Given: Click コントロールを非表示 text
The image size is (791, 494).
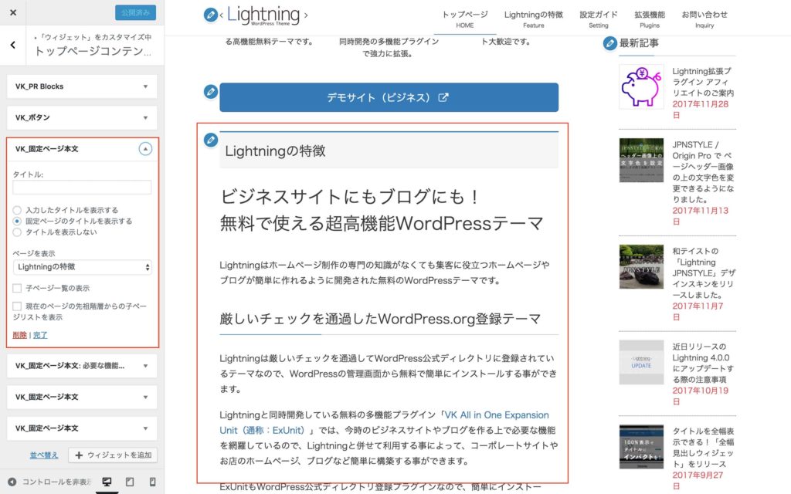Looking at the screenshot, I should [x=56, y=482].
